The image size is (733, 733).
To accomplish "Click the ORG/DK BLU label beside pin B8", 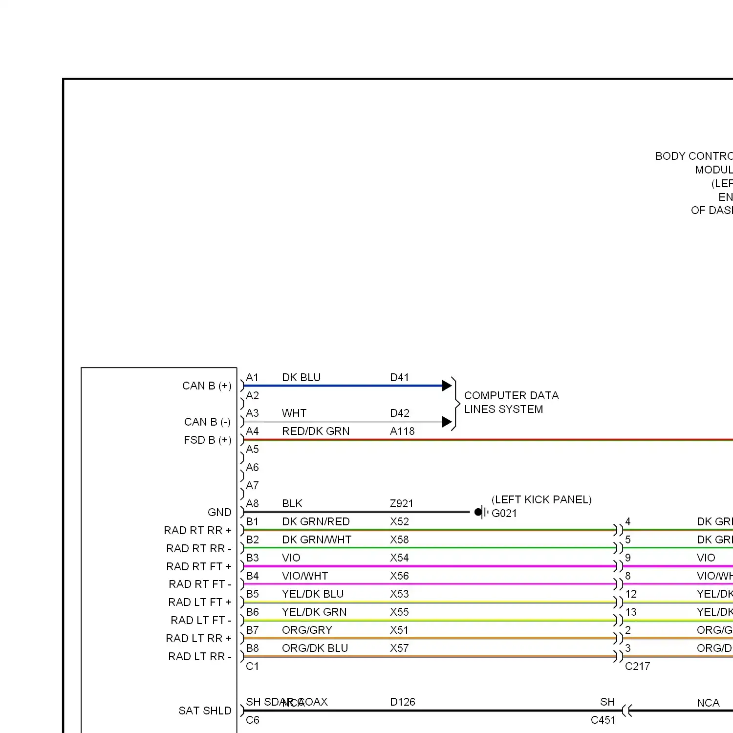I will [315, 648].
